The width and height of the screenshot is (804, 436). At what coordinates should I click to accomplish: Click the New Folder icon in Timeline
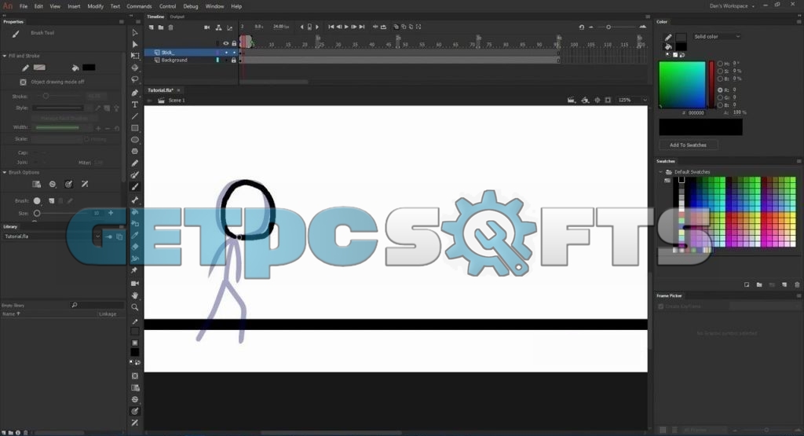click(x=160, y=27)
